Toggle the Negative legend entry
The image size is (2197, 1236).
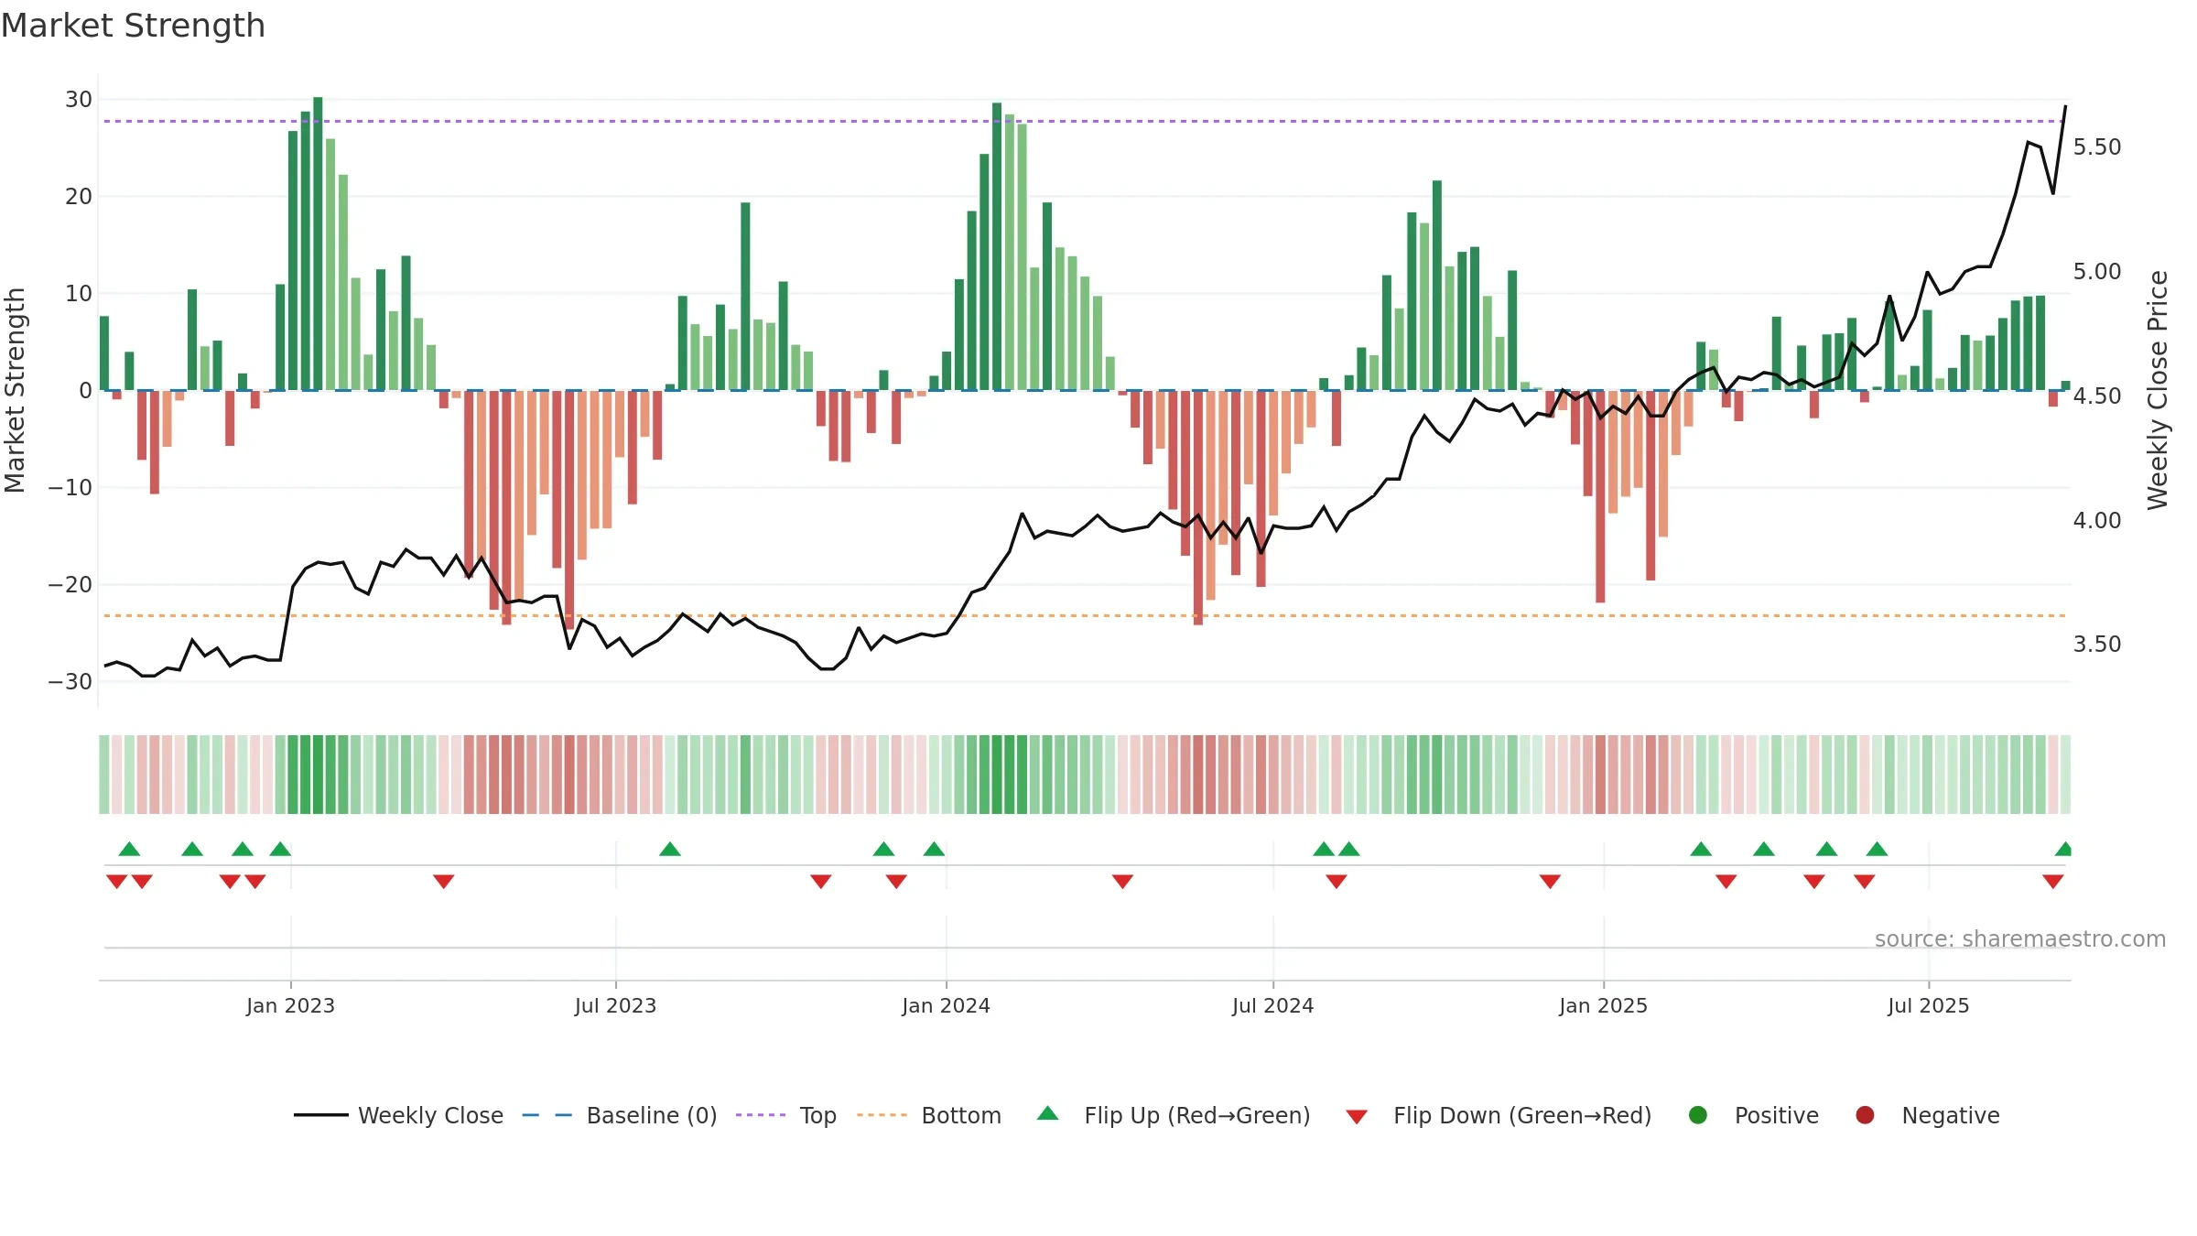click(x=1928, y=1115)
